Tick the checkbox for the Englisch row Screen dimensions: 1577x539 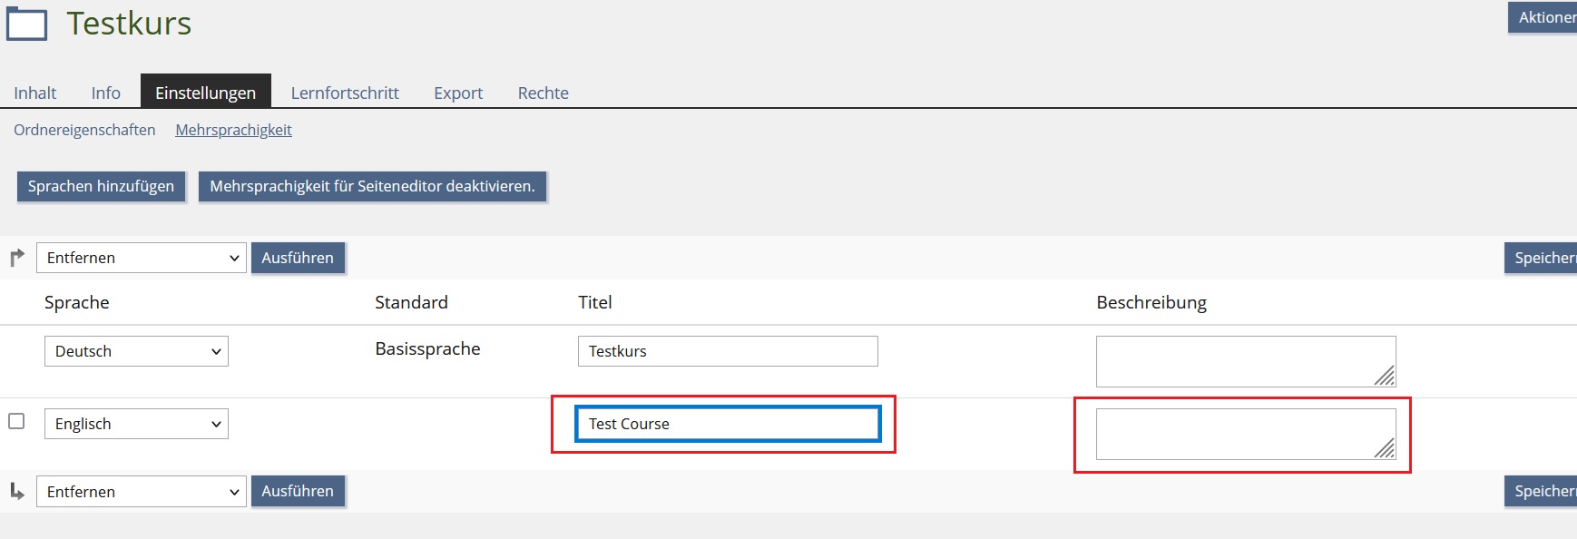pyautogui.click(x=16, y=421)
